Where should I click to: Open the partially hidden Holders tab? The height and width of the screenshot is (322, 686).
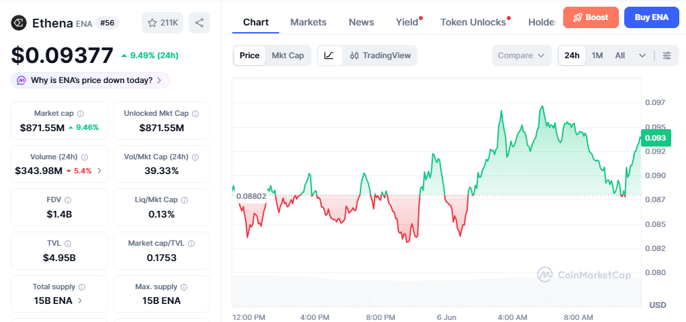pyautogui.click(x=542, y=22)
